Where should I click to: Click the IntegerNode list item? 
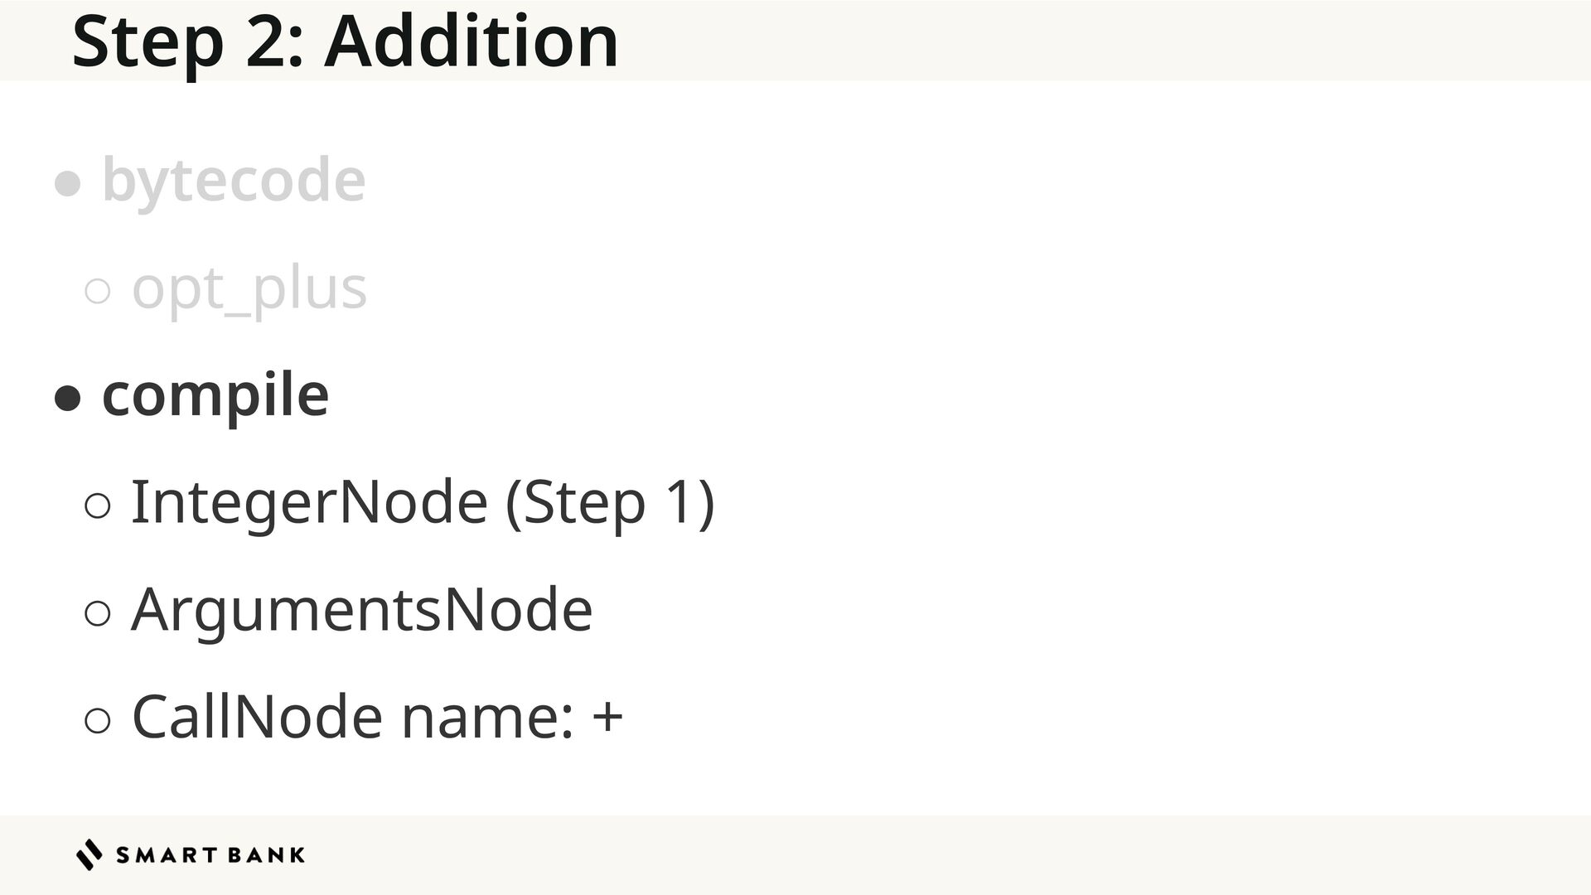pyautogui.click(x=423, y=502)
